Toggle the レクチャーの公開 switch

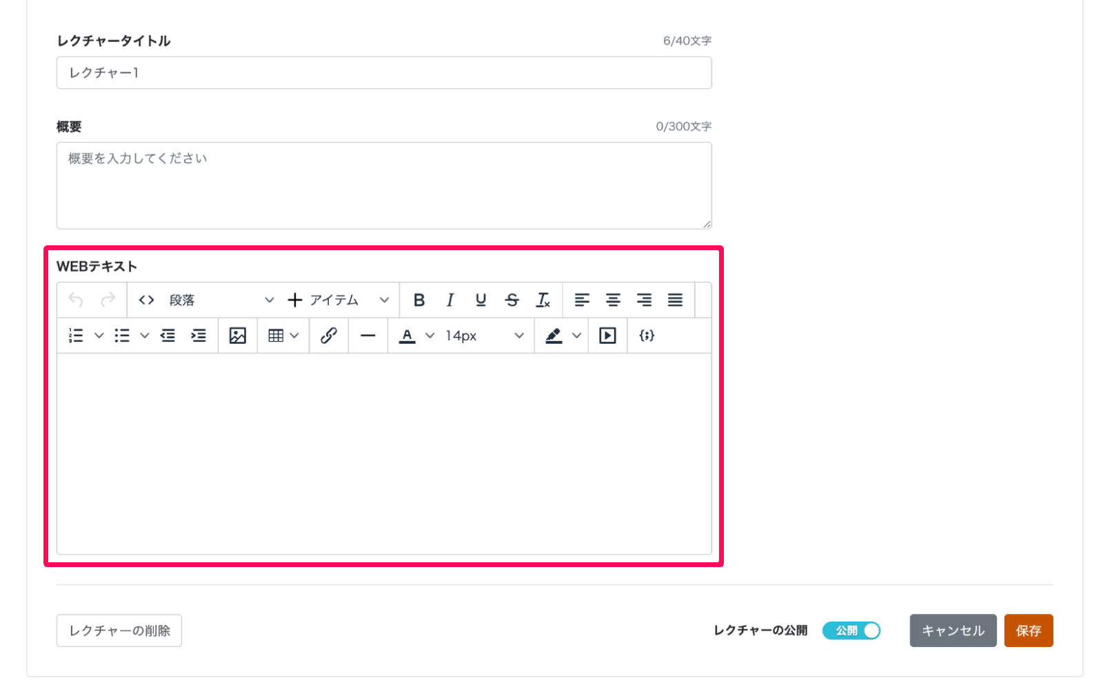[x=851, y=630]
